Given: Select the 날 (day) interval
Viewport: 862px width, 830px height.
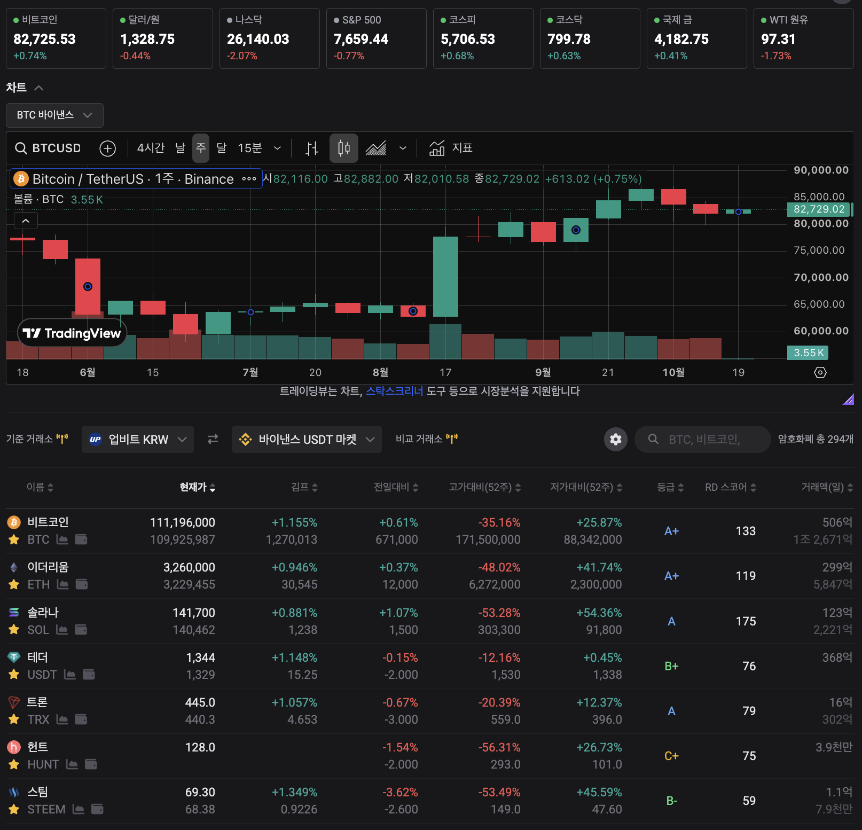Looking at the screenshot, I should (180, 148).
